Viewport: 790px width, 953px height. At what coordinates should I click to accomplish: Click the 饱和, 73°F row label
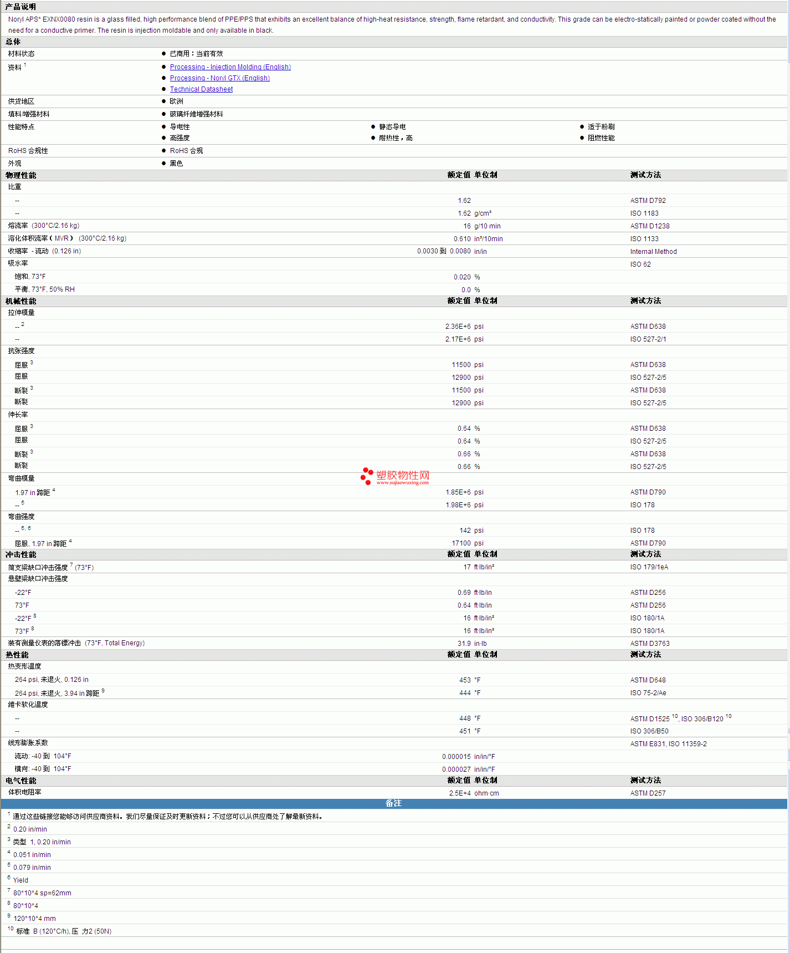(30, 277)
